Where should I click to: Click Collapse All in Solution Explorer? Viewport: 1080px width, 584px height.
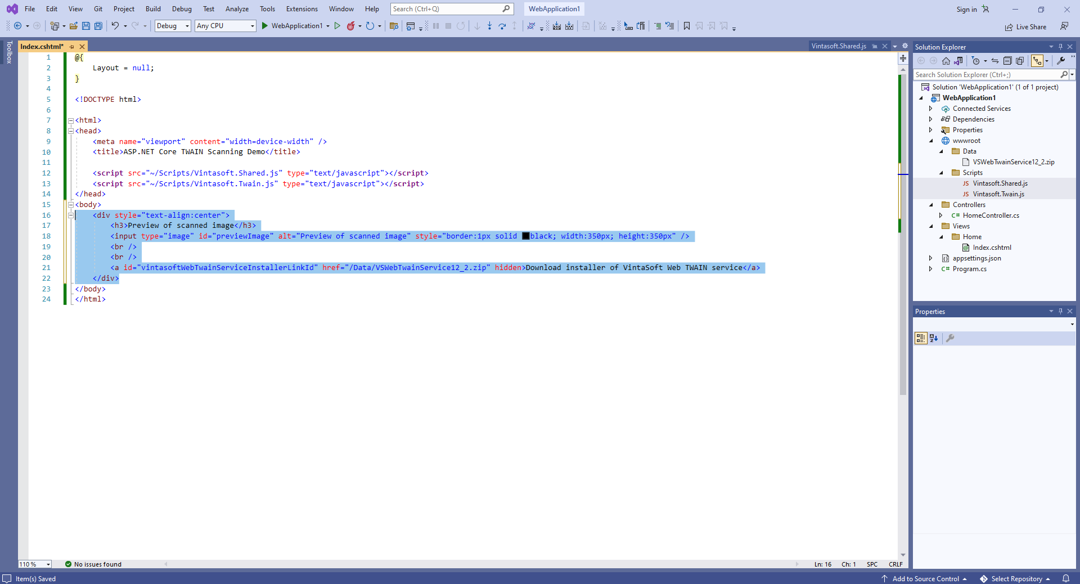pos(1007,61)
